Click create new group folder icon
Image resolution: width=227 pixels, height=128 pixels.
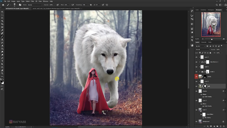tap(217, 126)
